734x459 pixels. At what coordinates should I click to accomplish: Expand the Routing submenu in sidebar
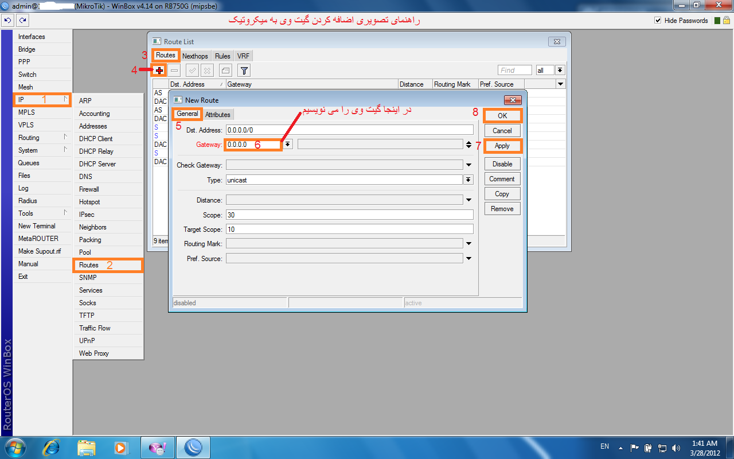click(x=42, y=138)
